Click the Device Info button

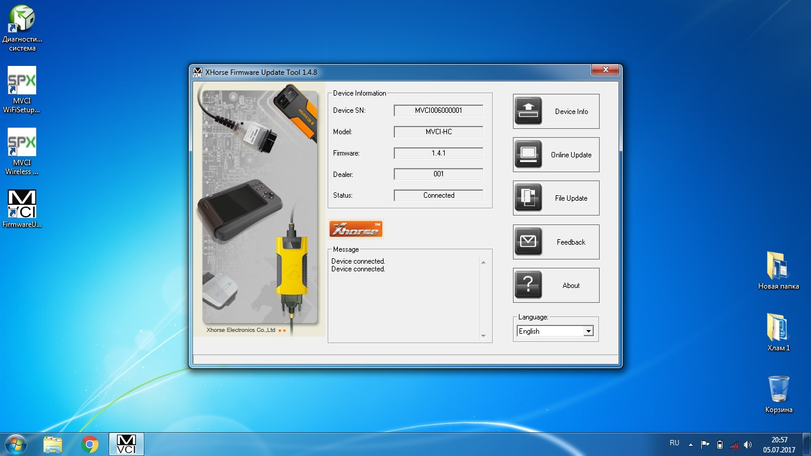click(x=556, y=111)
